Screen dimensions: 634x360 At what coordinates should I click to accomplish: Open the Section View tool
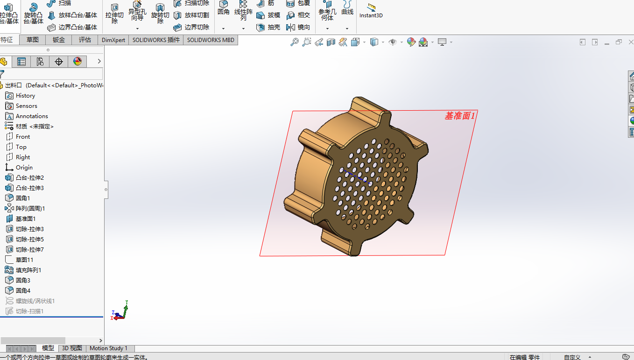pyautogui.click(x=331, y=42)
